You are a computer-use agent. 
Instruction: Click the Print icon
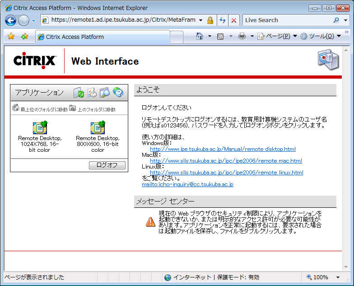pyautogui.click(x=242, y=36)
